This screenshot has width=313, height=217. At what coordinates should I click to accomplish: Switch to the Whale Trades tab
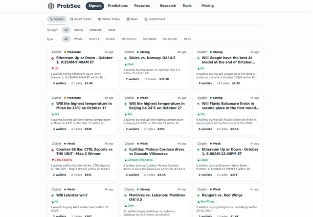[109, 19]
